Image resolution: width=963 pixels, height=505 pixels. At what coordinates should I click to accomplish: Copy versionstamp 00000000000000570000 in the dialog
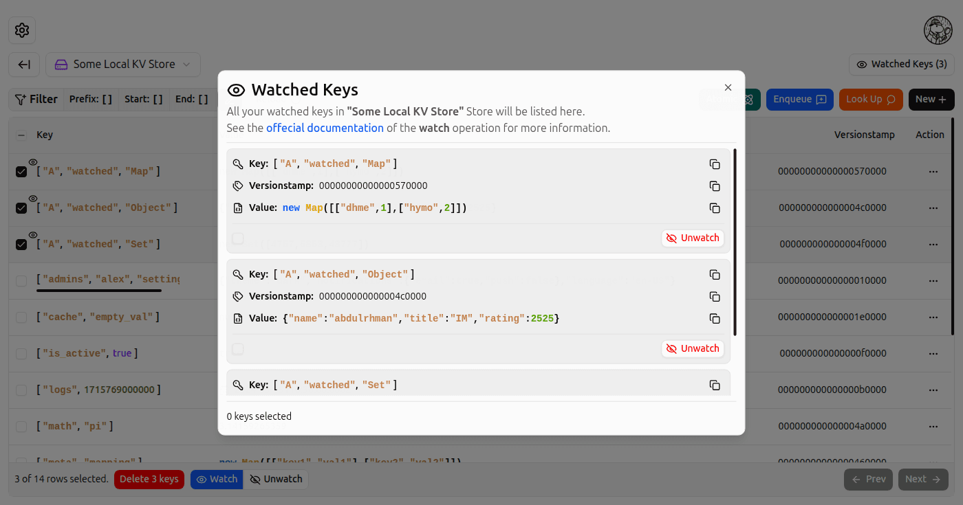tap(715, 186)
